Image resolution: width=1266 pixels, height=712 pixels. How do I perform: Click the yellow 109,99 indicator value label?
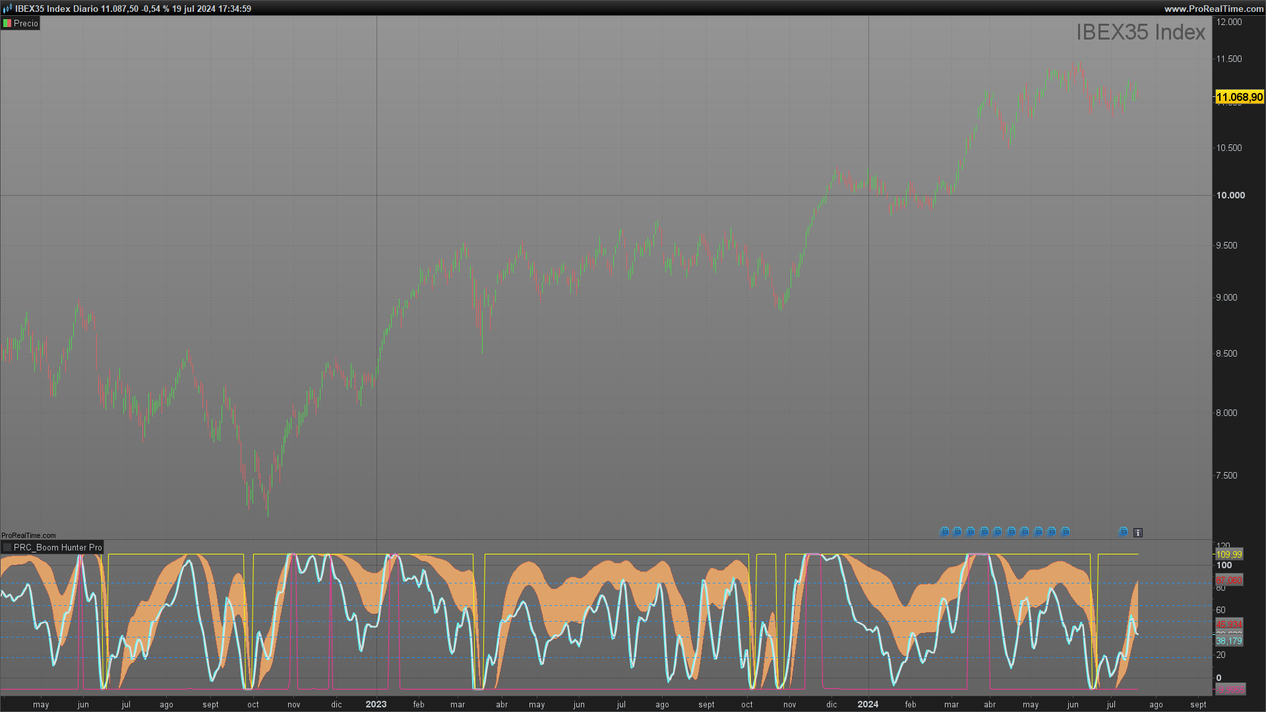1228,554
